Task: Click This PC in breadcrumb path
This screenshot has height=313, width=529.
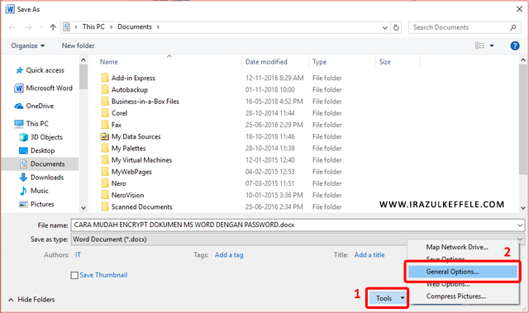Action: (x=93, y=26)
